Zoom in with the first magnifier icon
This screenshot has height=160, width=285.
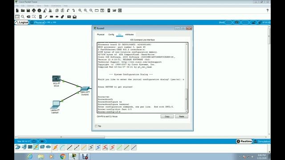point(80,11)
